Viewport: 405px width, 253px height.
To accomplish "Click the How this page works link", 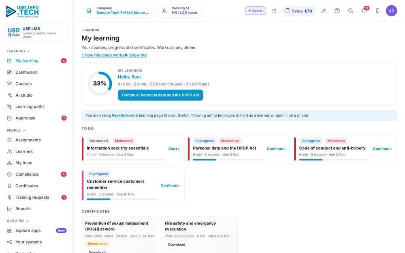I will (103, 55).
